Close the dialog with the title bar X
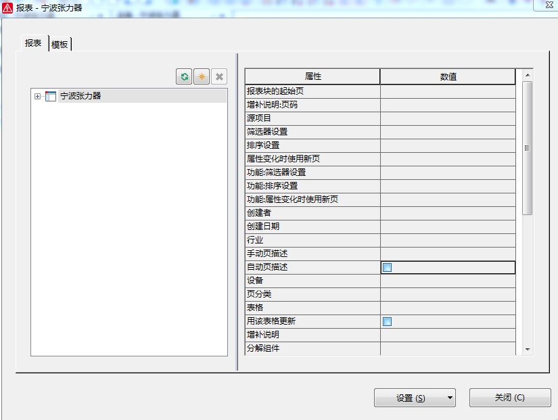This screenshot has height=420, width=558. (x=545, y=5)
